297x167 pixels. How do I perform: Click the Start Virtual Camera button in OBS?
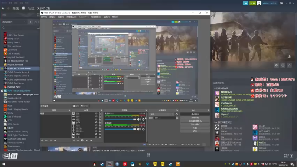(x=195, y=121)
